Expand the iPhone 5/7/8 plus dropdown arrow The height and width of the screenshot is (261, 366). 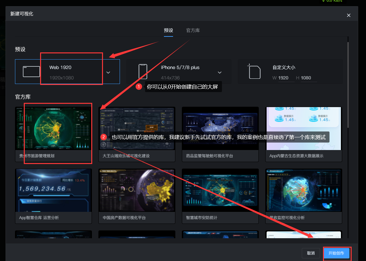click(220, 73)
